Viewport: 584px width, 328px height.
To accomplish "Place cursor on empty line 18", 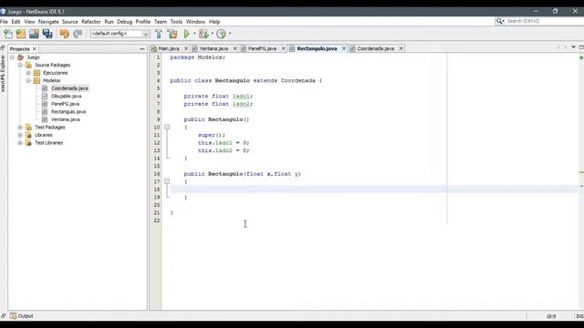I will click(373, 190).
